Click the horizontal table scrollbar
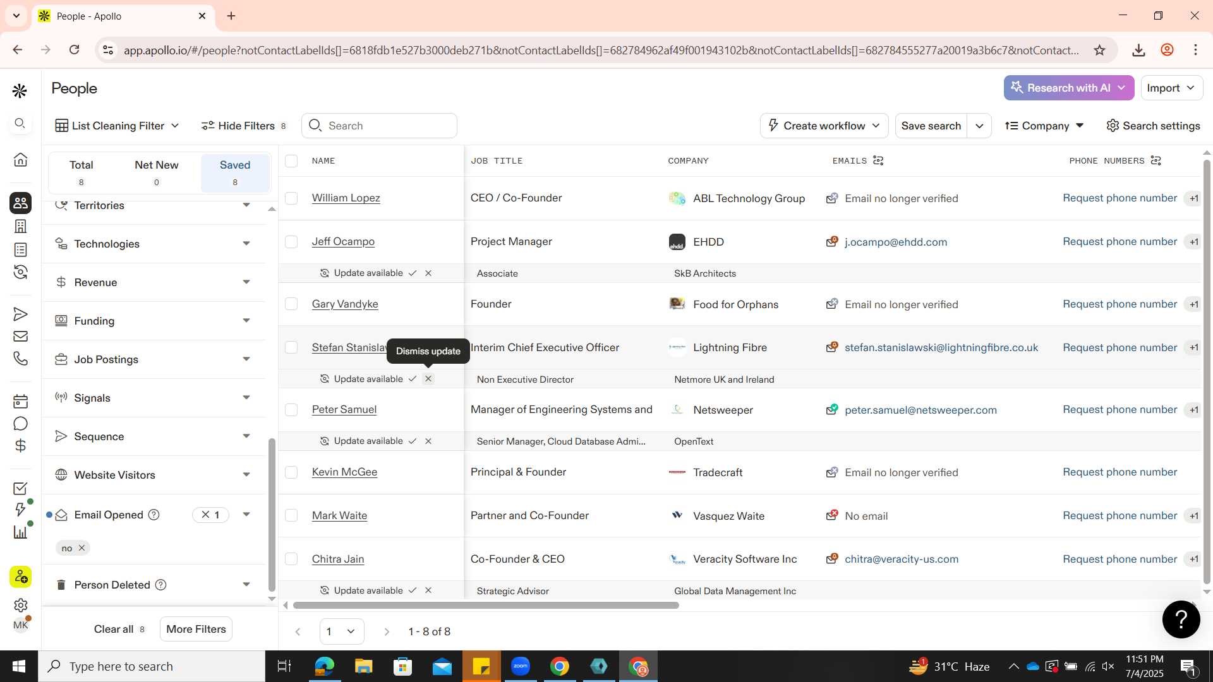This screenshot has width=1213, height=682. [x=486, y=605]
